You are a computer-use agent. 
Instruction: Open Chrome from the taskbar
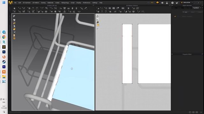(x=4, y=37)
